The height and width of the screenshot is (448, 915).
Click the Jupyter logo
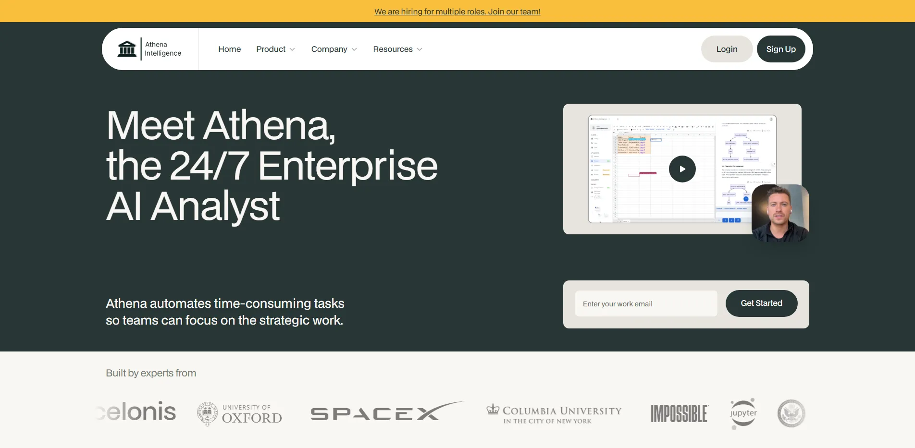click(742, 413)
